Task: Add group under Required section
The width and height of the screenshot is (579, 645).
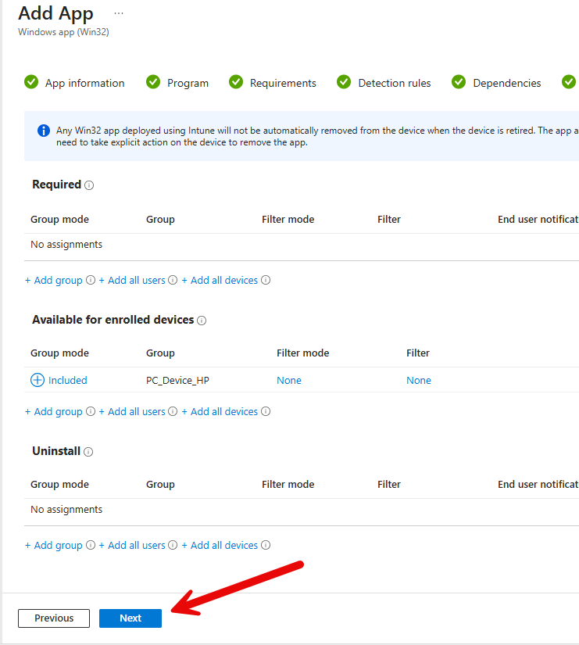Action: (54, 280)
